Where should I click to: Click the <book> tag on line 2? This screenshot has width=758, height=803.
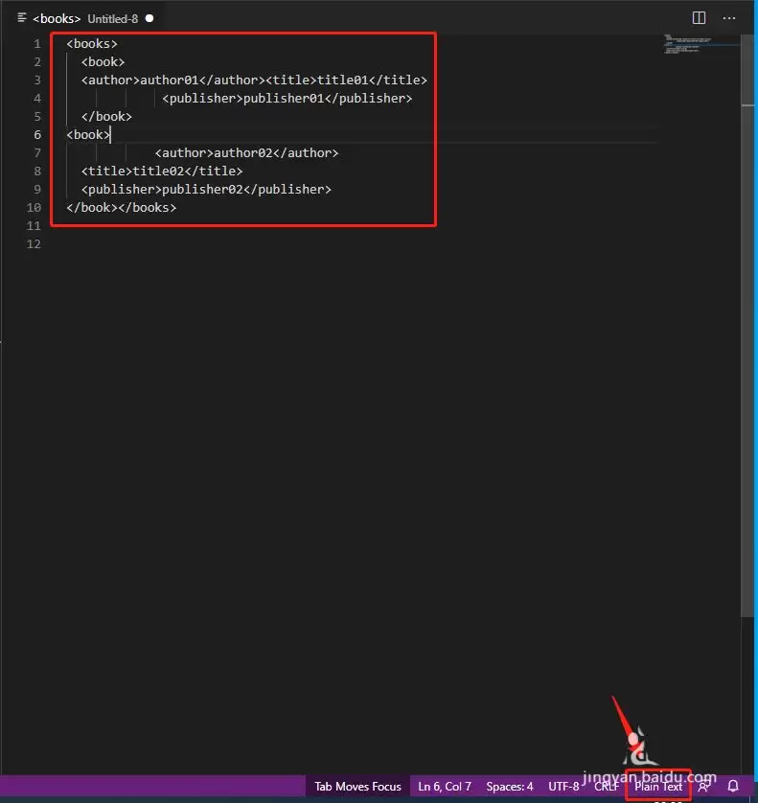click(103, 62)
